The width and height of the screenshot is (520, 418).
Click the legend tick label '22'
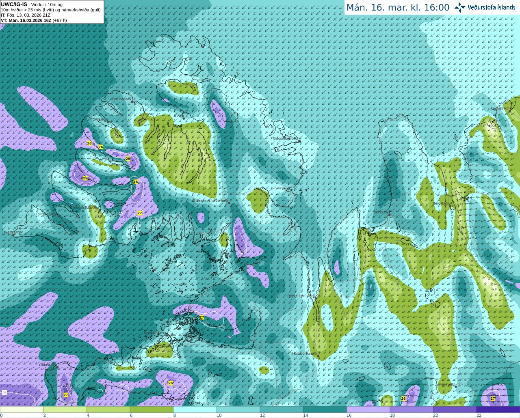479,415
